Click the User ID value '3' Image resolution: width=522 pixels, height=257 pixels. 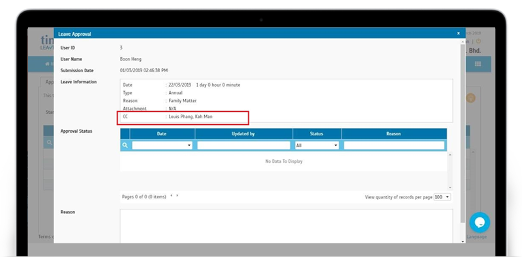pyautogui.click(x=121, y=47)
